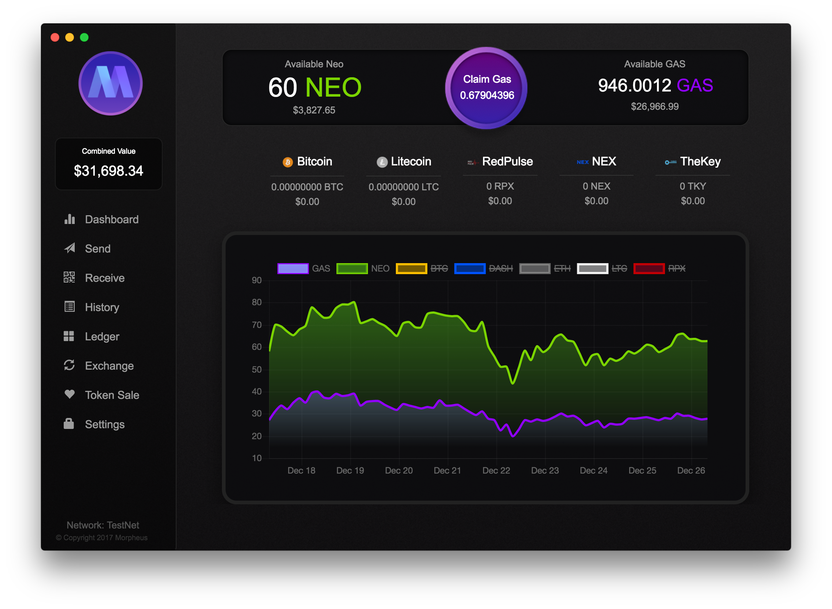
Task: Show the DASH series via legend swatch
Action: [x=469, y=268]
